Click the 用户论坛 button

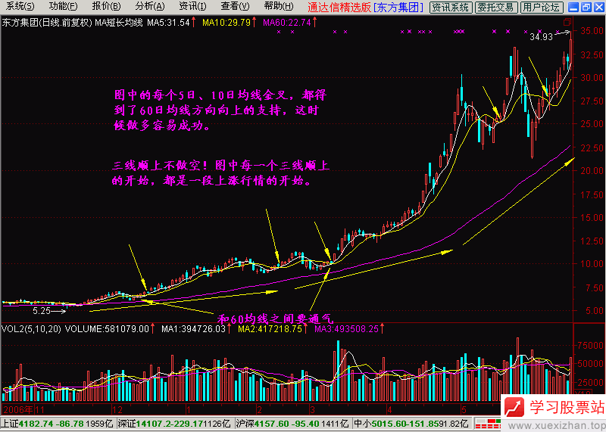click(541, 7)
